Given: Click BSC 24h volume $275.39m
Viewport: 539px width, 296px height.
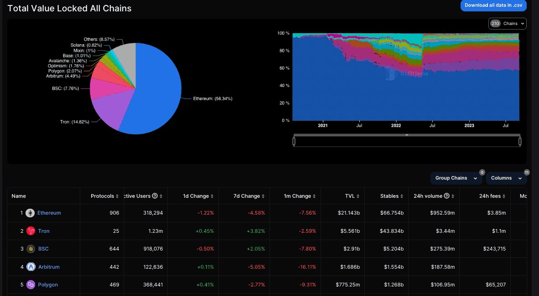Looking at the screenshot, I should (x=442, y=249).
